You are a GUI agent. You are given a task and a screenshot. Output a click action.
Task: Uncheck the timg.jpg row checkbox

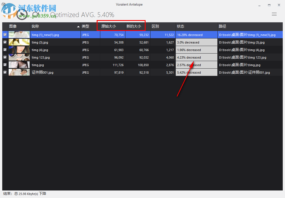point(5,65)
